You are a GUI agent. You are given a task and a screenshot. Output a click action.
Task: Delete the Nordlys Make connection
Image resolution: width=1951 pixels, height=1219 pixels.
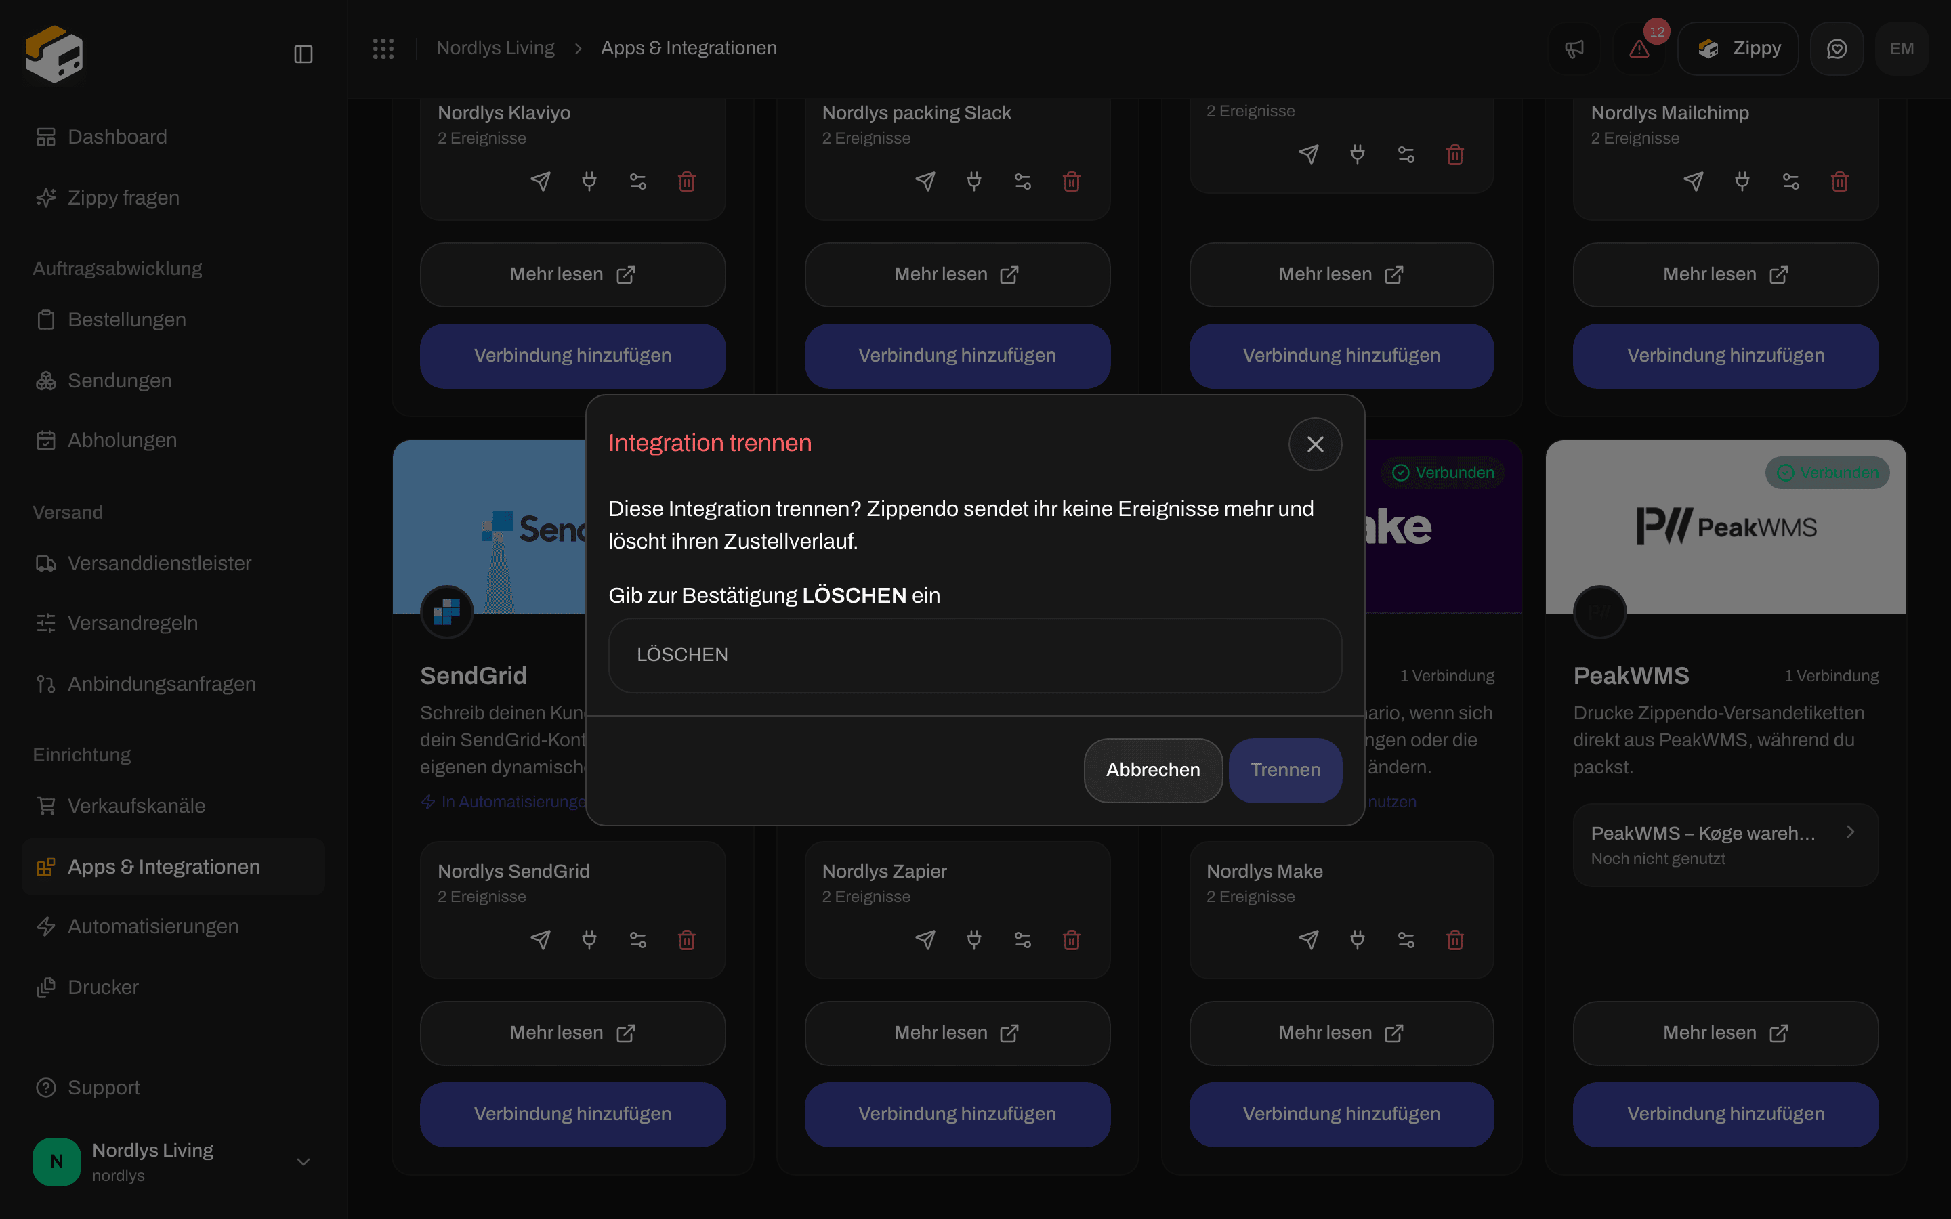pos(1455,940)
